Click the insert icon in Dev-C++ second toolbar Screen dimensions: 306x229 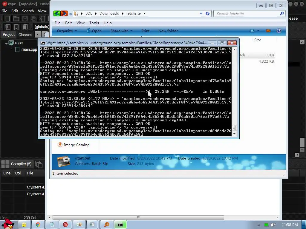pos(7,27)
